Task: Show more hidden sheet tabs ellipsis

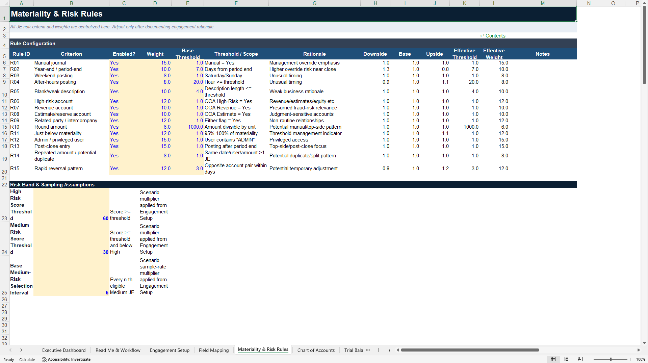Action: click(x=368, y=350)
